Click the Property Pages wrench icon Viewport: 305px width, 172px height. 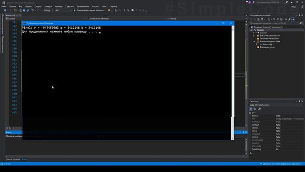pos(259,109)
